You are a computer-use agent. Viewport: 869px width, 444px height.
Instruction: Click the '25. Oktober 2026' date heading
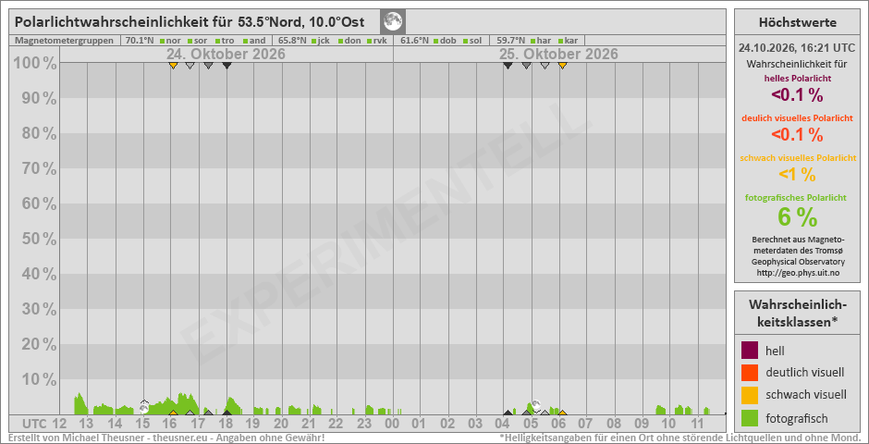558,55
